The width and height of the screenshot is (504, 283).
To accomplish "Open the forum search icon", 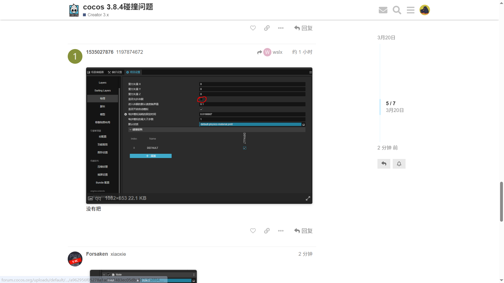I will point(397,10).
